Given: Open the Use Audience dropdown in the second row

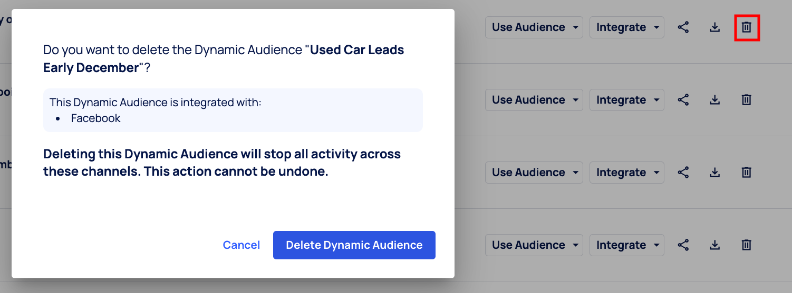Looking at the screenshot, I should [534, 100].
